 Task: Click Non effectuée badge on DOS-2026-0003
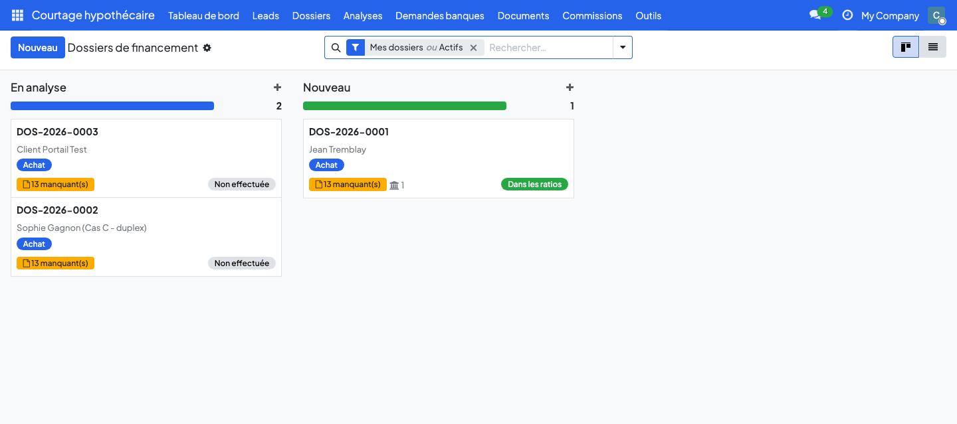click(x=242, y=184)
